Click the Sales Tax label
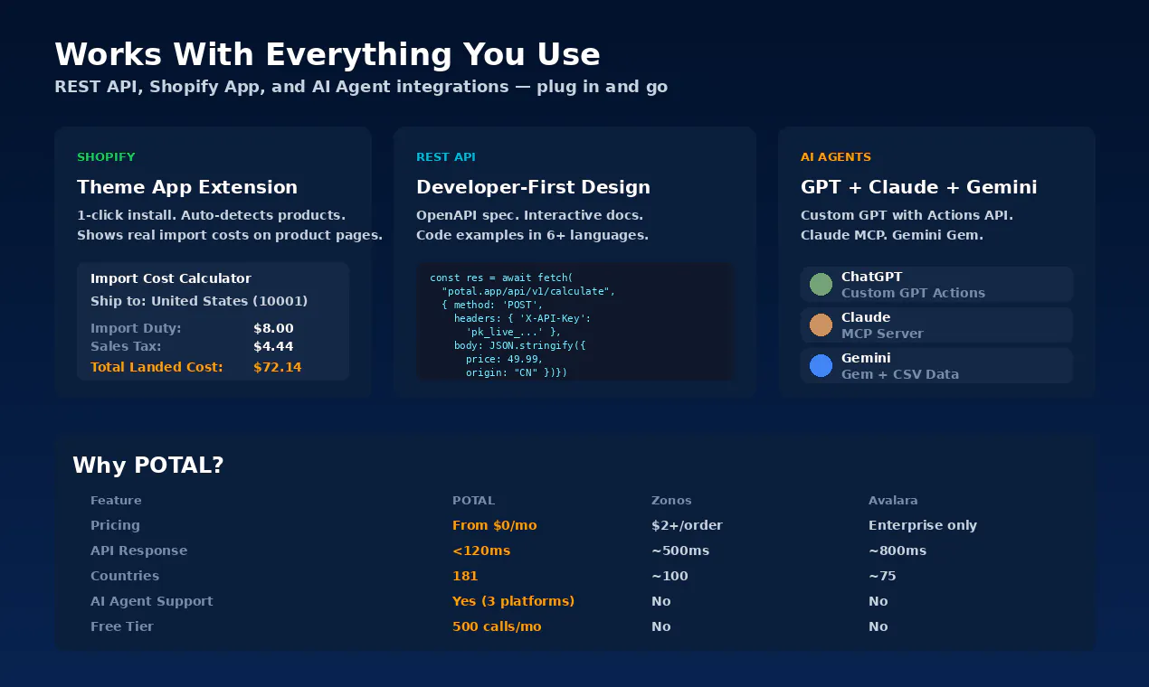 pos(126,346)
